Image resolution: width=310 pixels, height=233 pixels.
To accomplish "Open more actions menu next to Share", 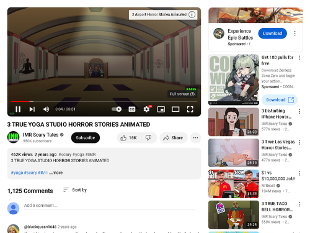I will click(195, 138).
